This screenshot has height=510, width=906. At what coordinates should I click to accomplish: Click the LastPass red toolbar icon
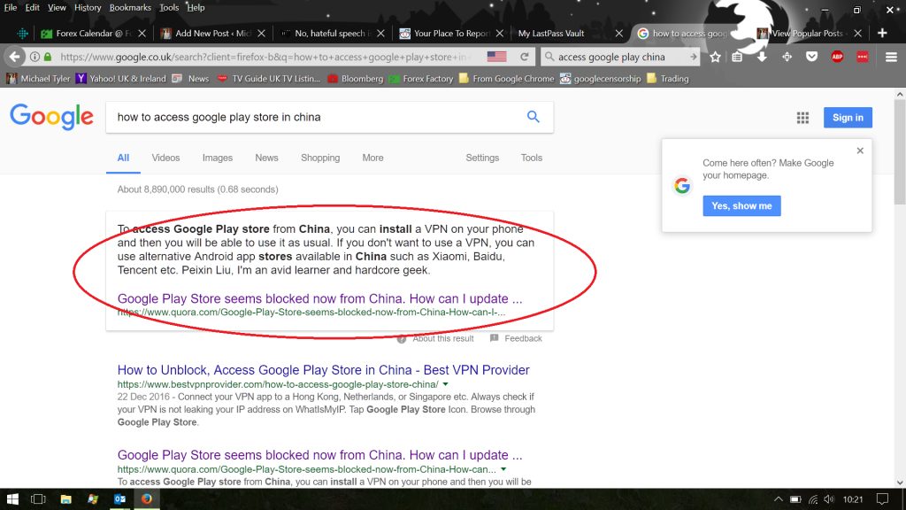862,57
